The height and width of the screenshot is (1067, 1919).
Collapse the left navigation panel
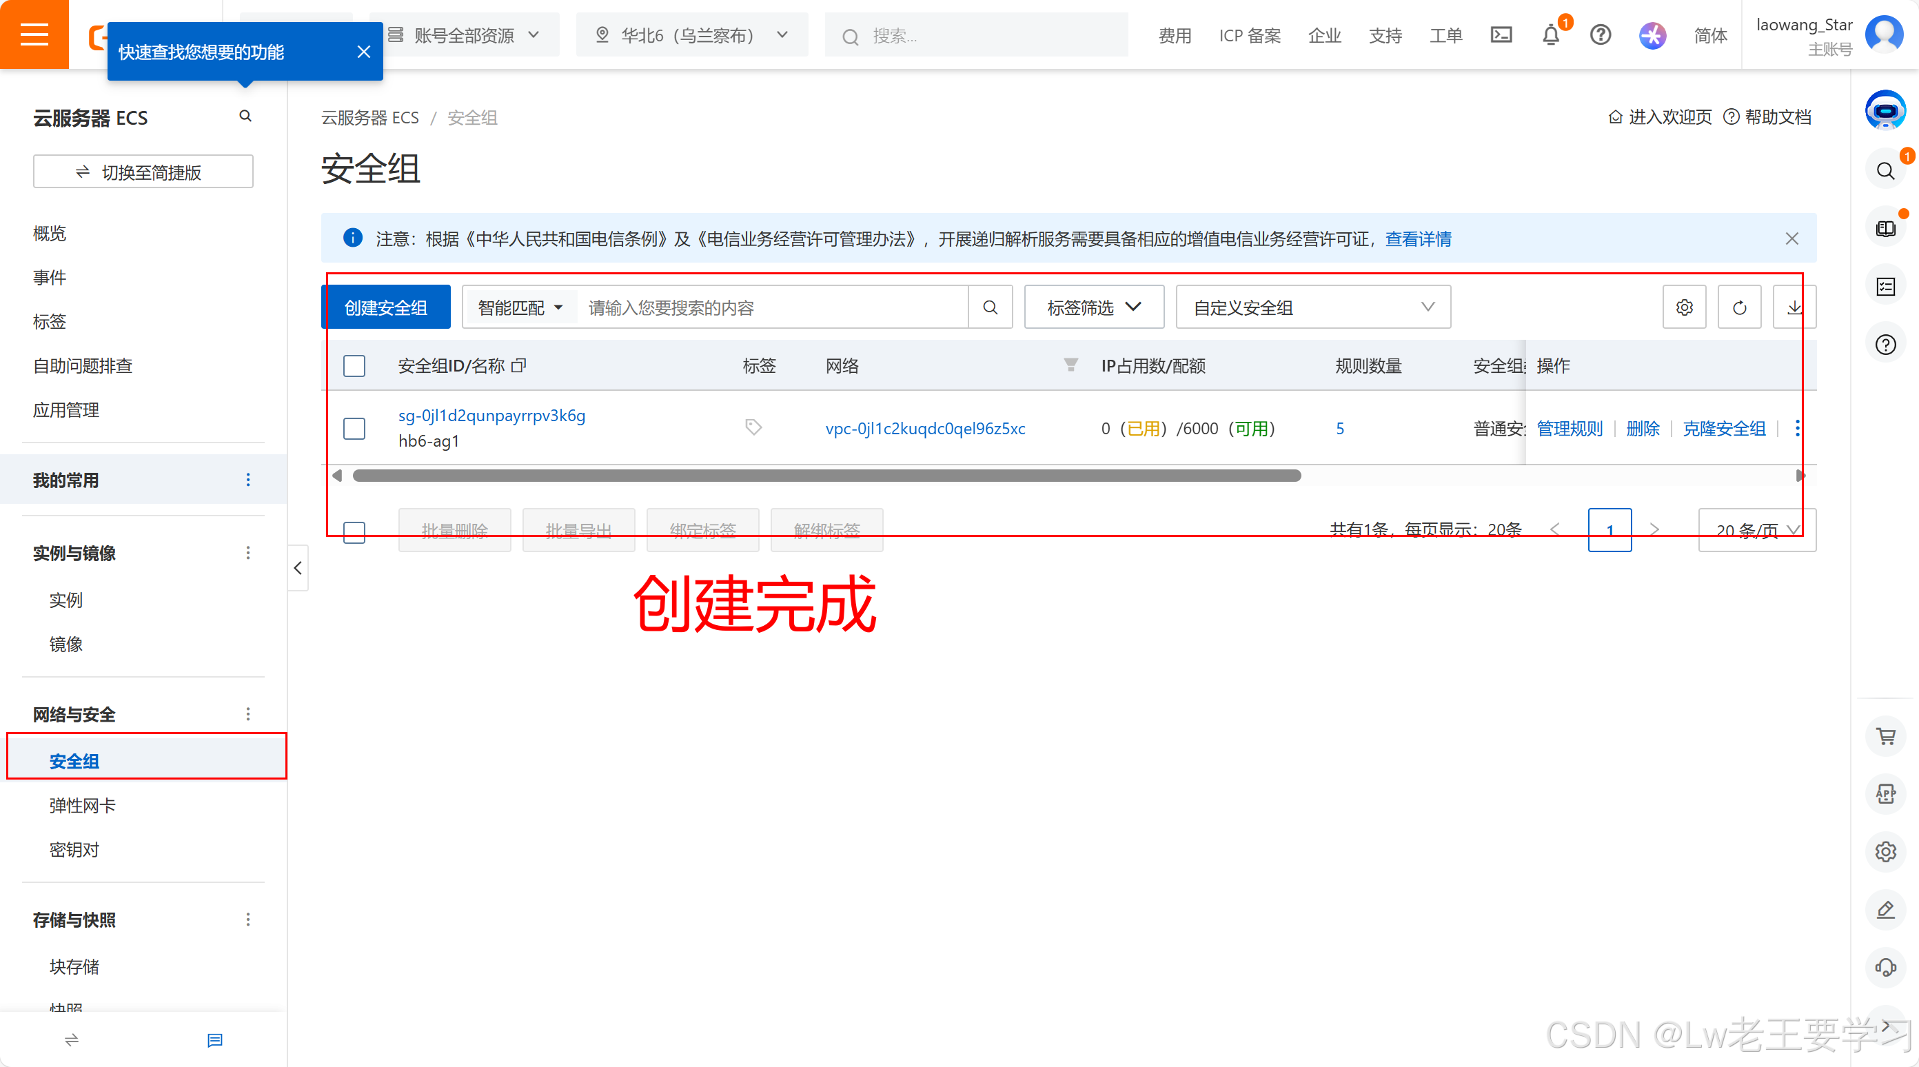click(x=297, y=568)
